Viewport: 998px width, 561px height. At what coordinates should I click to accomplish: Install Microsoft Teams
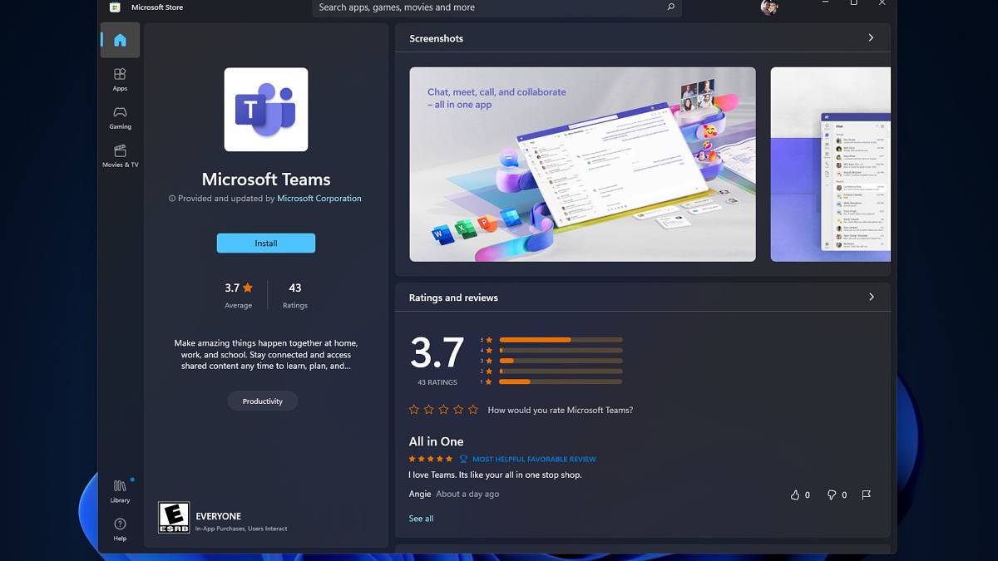click(x=266, y=244)
